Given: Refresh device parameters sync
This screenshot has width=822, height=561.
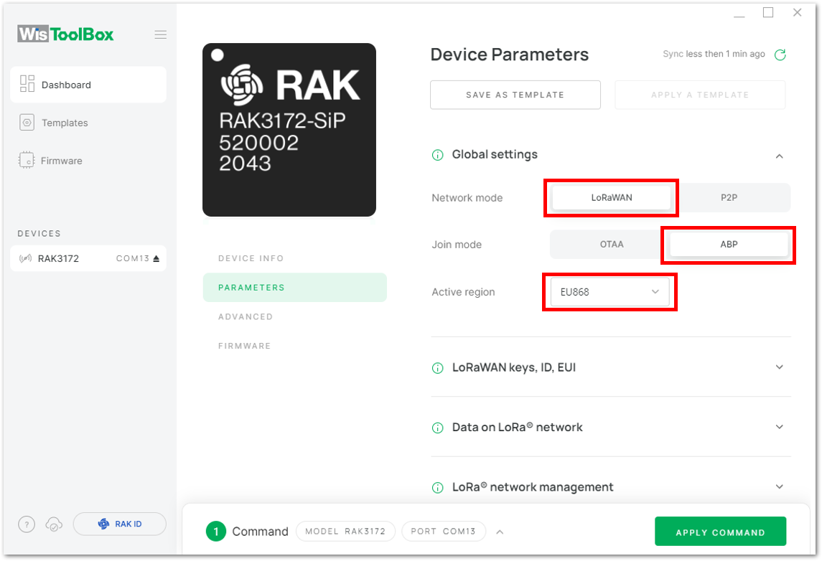Looking at the screenshot, I should pyautogui.click(x=780, y=55).
